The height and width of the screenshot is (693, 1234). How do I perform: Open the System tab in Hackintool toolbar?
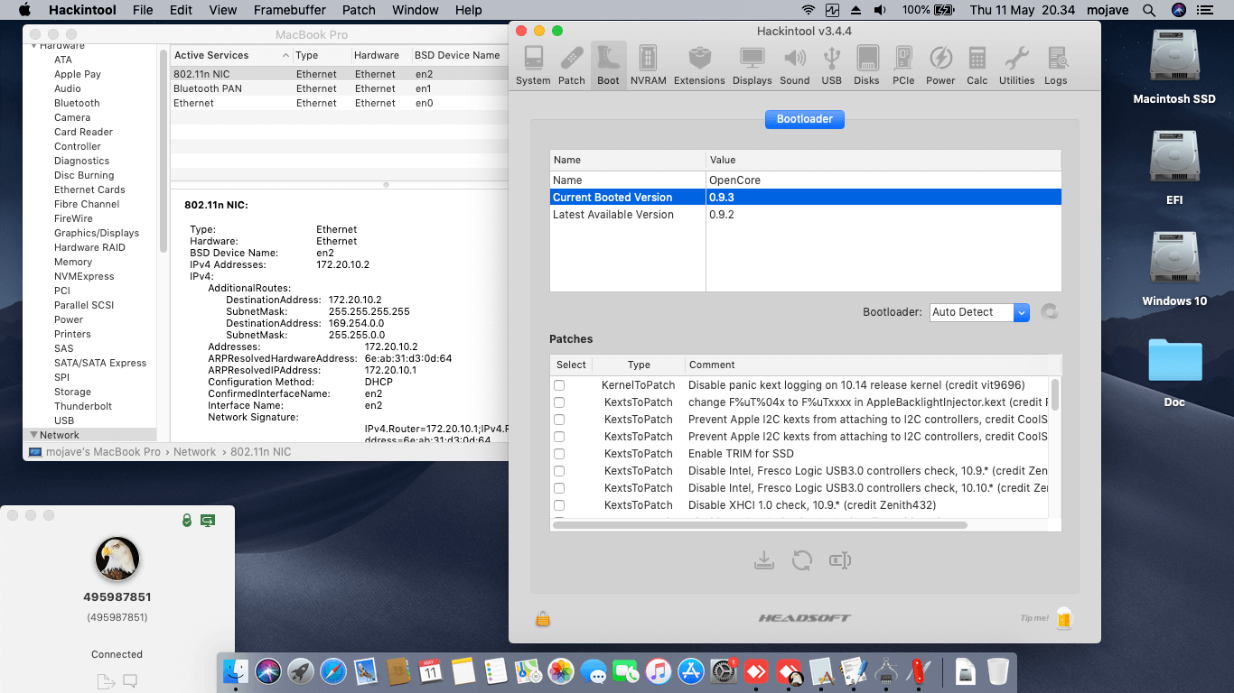coord(533,65)
